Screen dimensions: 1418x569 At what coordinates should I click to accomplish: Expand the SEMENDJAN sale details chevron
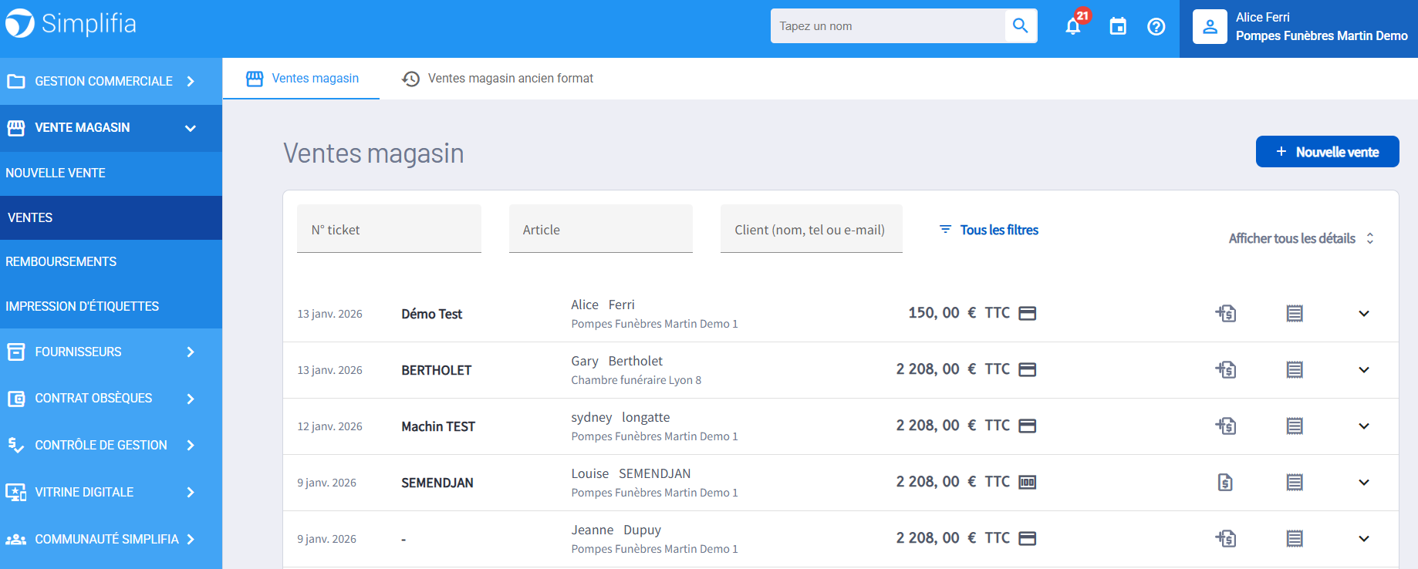point(1363,483)
